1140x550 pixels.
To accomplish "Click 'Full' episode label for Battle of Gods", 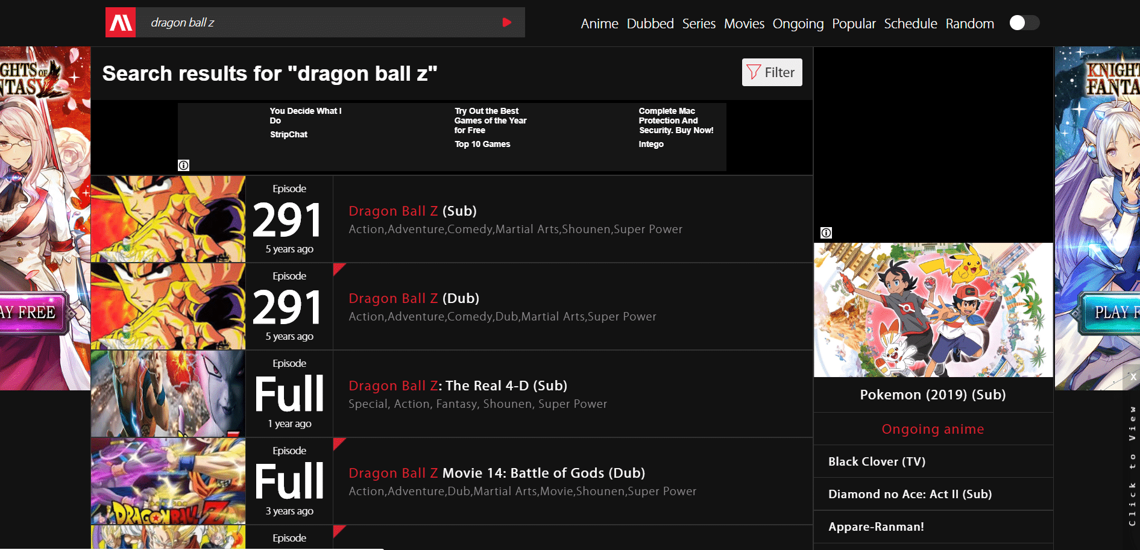I will coord(289,481).
